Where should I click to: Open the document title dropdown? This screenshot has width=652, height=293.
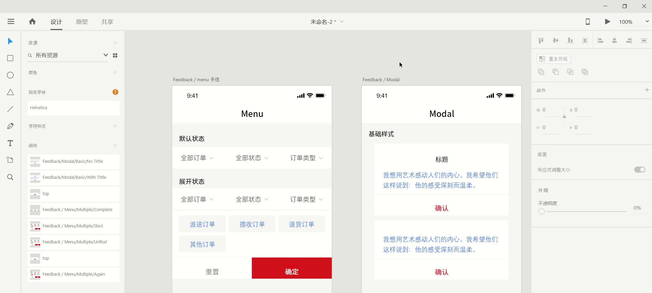point(342,22)
